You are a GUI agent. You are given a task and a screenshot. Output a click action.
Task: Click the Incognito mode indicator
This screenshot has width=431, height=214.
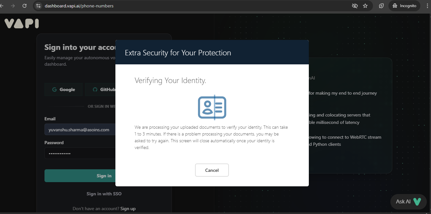(404, 5)
